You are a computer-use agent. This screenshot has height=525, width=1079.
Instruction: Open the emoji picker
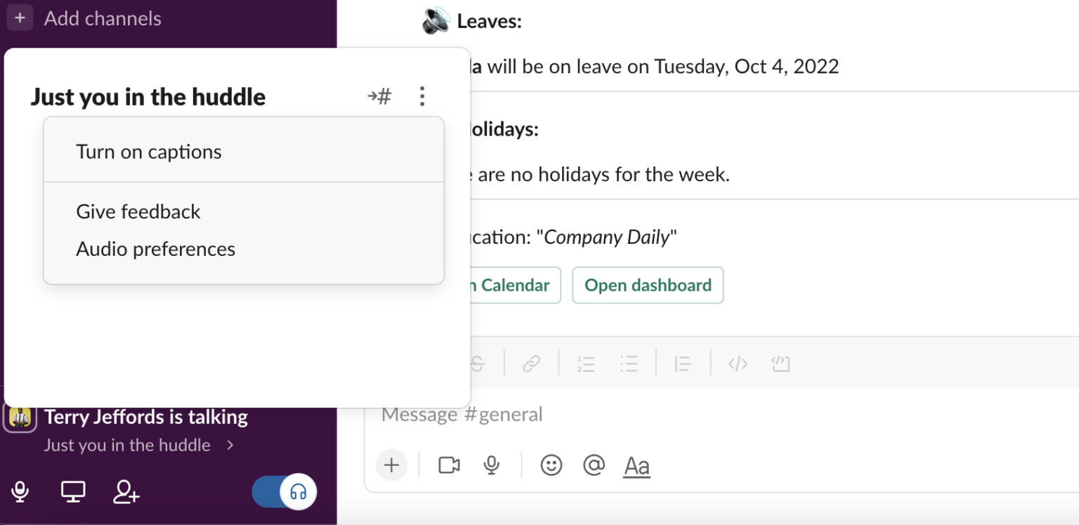point(552,465)
